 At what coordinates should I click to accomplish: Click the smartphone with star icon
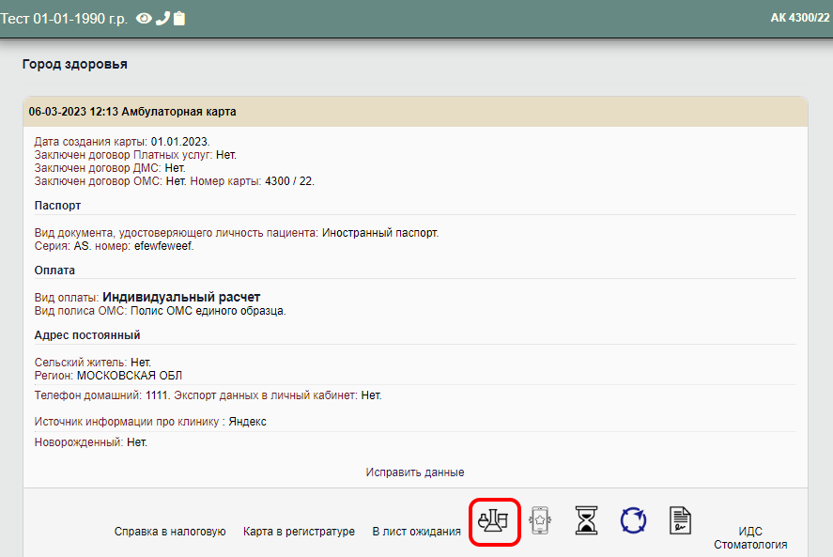point(540,519)
